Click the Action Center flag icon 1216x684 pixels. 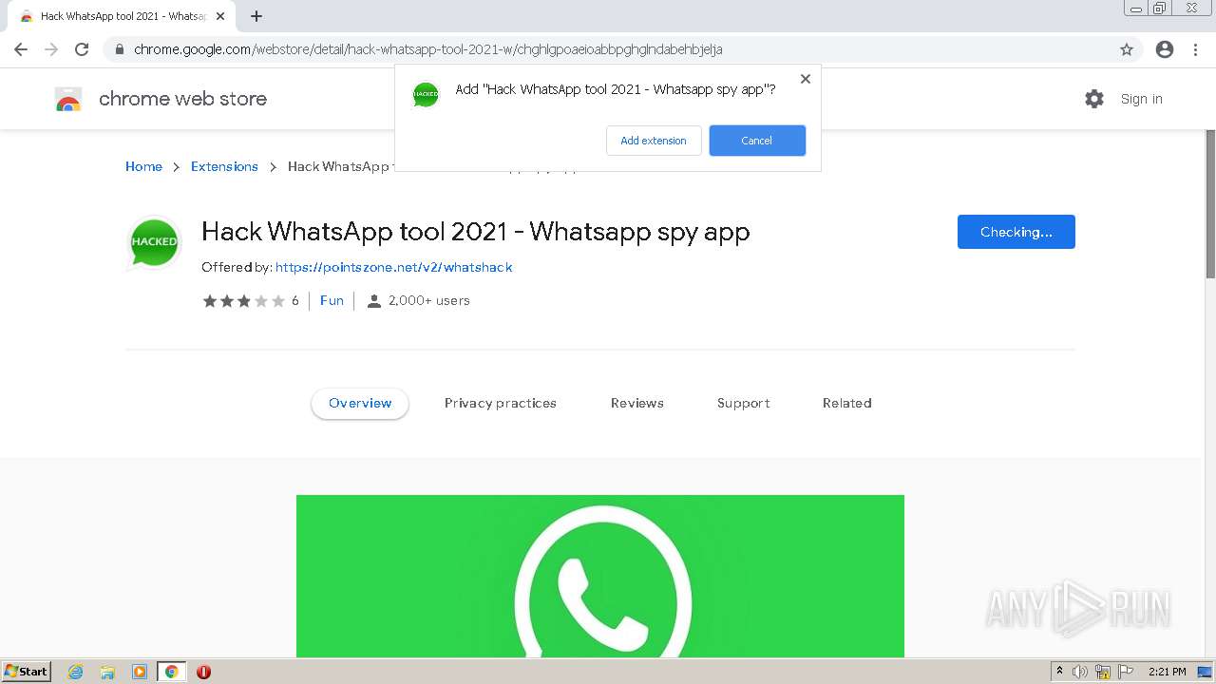point(1126,672)
